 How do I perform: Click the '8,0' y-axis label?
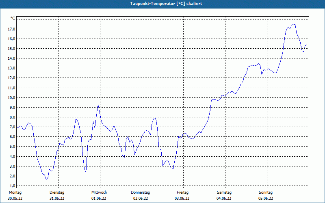click(12, 117)
